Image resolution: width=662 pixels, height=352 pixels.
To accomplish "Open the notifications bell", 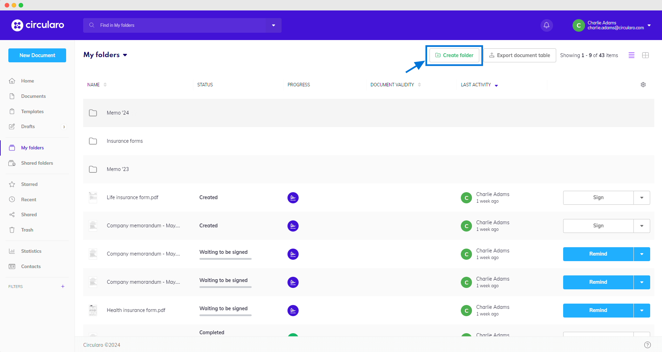I will [x=546, y=25].
